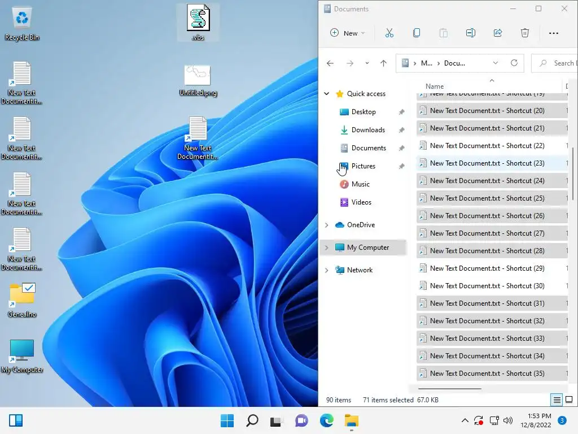
Task: Select the .vbs script desktop icon
Action: pos(198,22)
